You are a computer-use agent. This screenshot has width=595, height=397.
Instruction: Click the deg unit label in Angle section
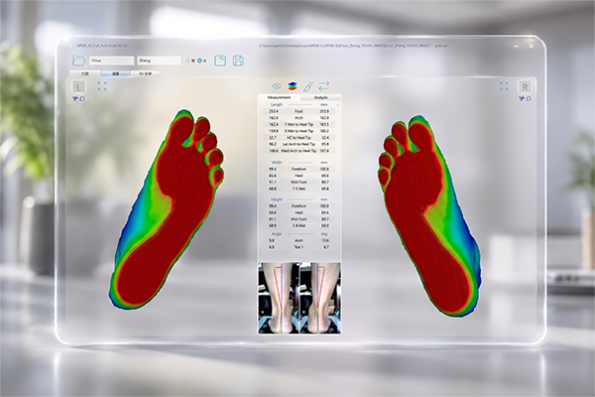(324, 234)
